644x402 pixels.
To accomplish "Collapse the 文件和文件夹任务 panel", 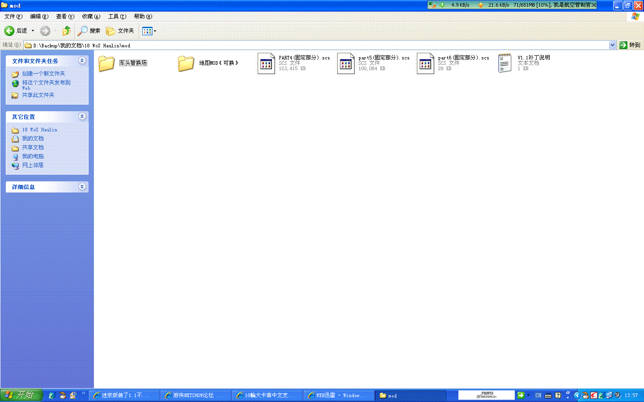I will click(82, 61).
